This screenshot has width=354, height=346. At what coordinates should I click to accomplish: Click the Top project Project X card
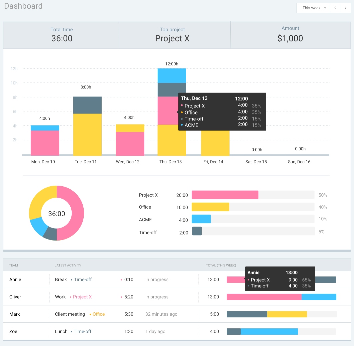tap(172, 35)
